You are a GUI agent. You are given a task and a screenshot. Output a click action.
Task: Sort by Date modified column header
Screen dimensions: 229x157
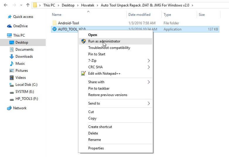(139, 15)
